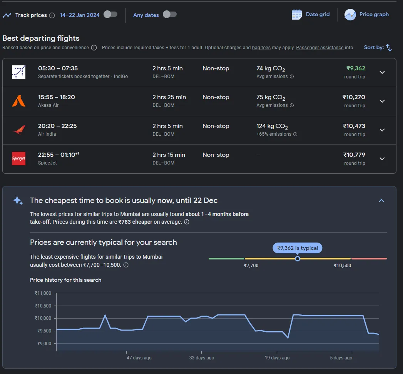Click the SpiceJet airline logo
Screen dimensions: 403x374
pos(18,158)
